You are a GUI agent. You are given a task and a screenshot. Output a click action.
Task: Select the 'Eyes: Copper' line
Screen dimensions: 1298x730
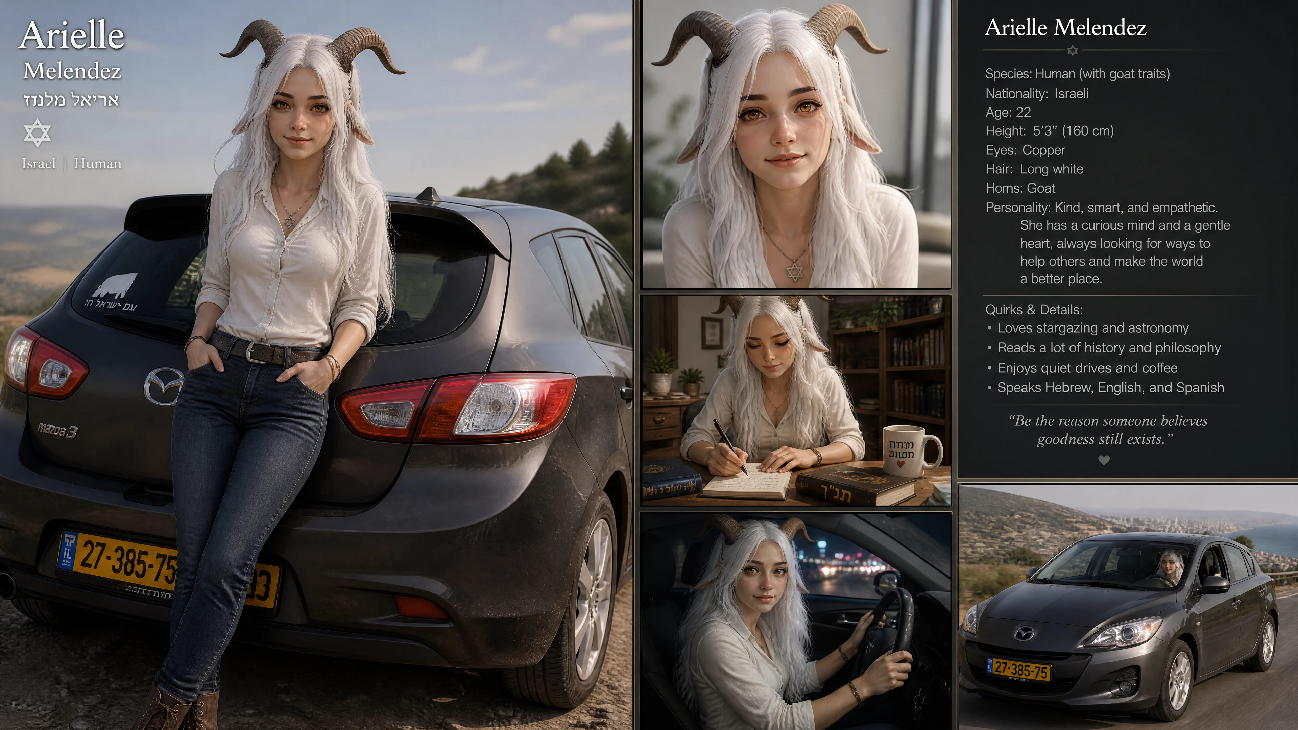point(1025,150)
